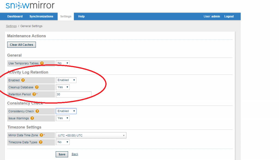Open the Synchronizations tab
Image resolution: width=279 pixels, height=160 pixels.
point(41,16)
